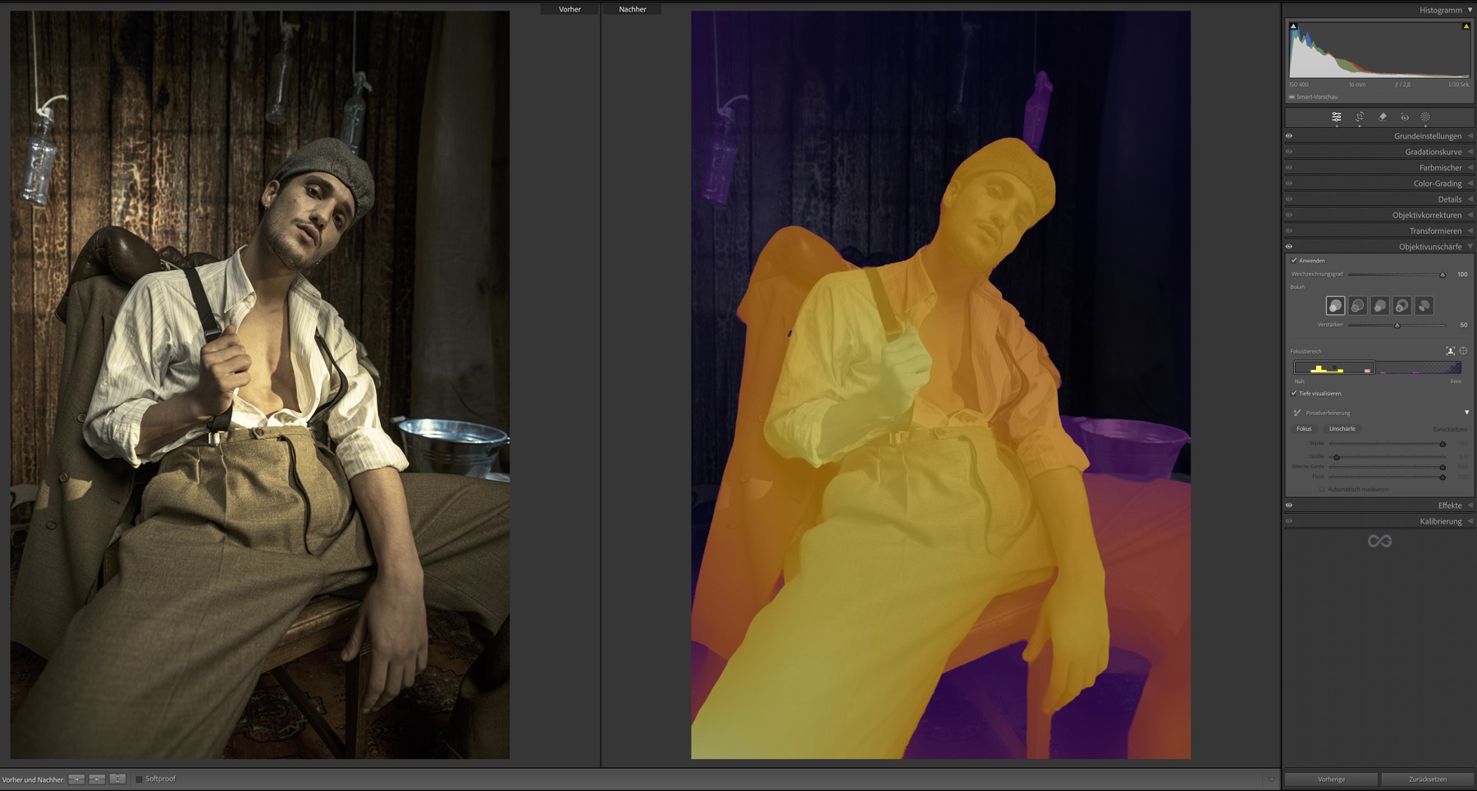
Task: Expand the Gradationskurve panel
Action: pos(1433,152)
